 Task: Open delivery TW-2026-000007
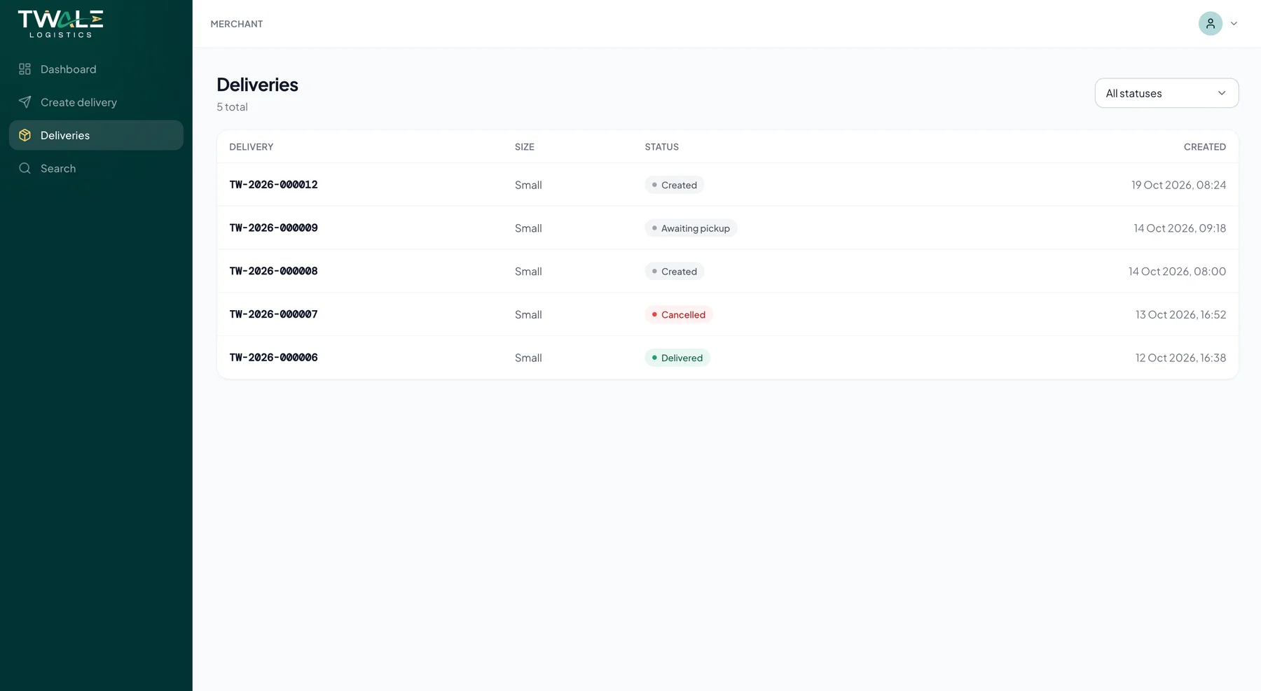[273, 314]
